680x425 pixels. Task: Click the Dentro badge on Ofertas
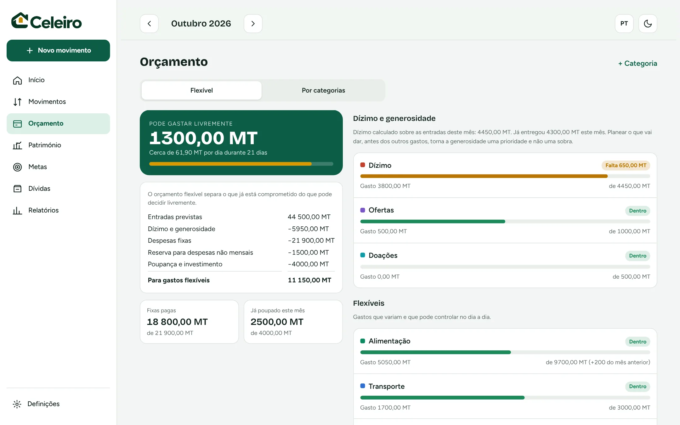[x=637, y=211]
